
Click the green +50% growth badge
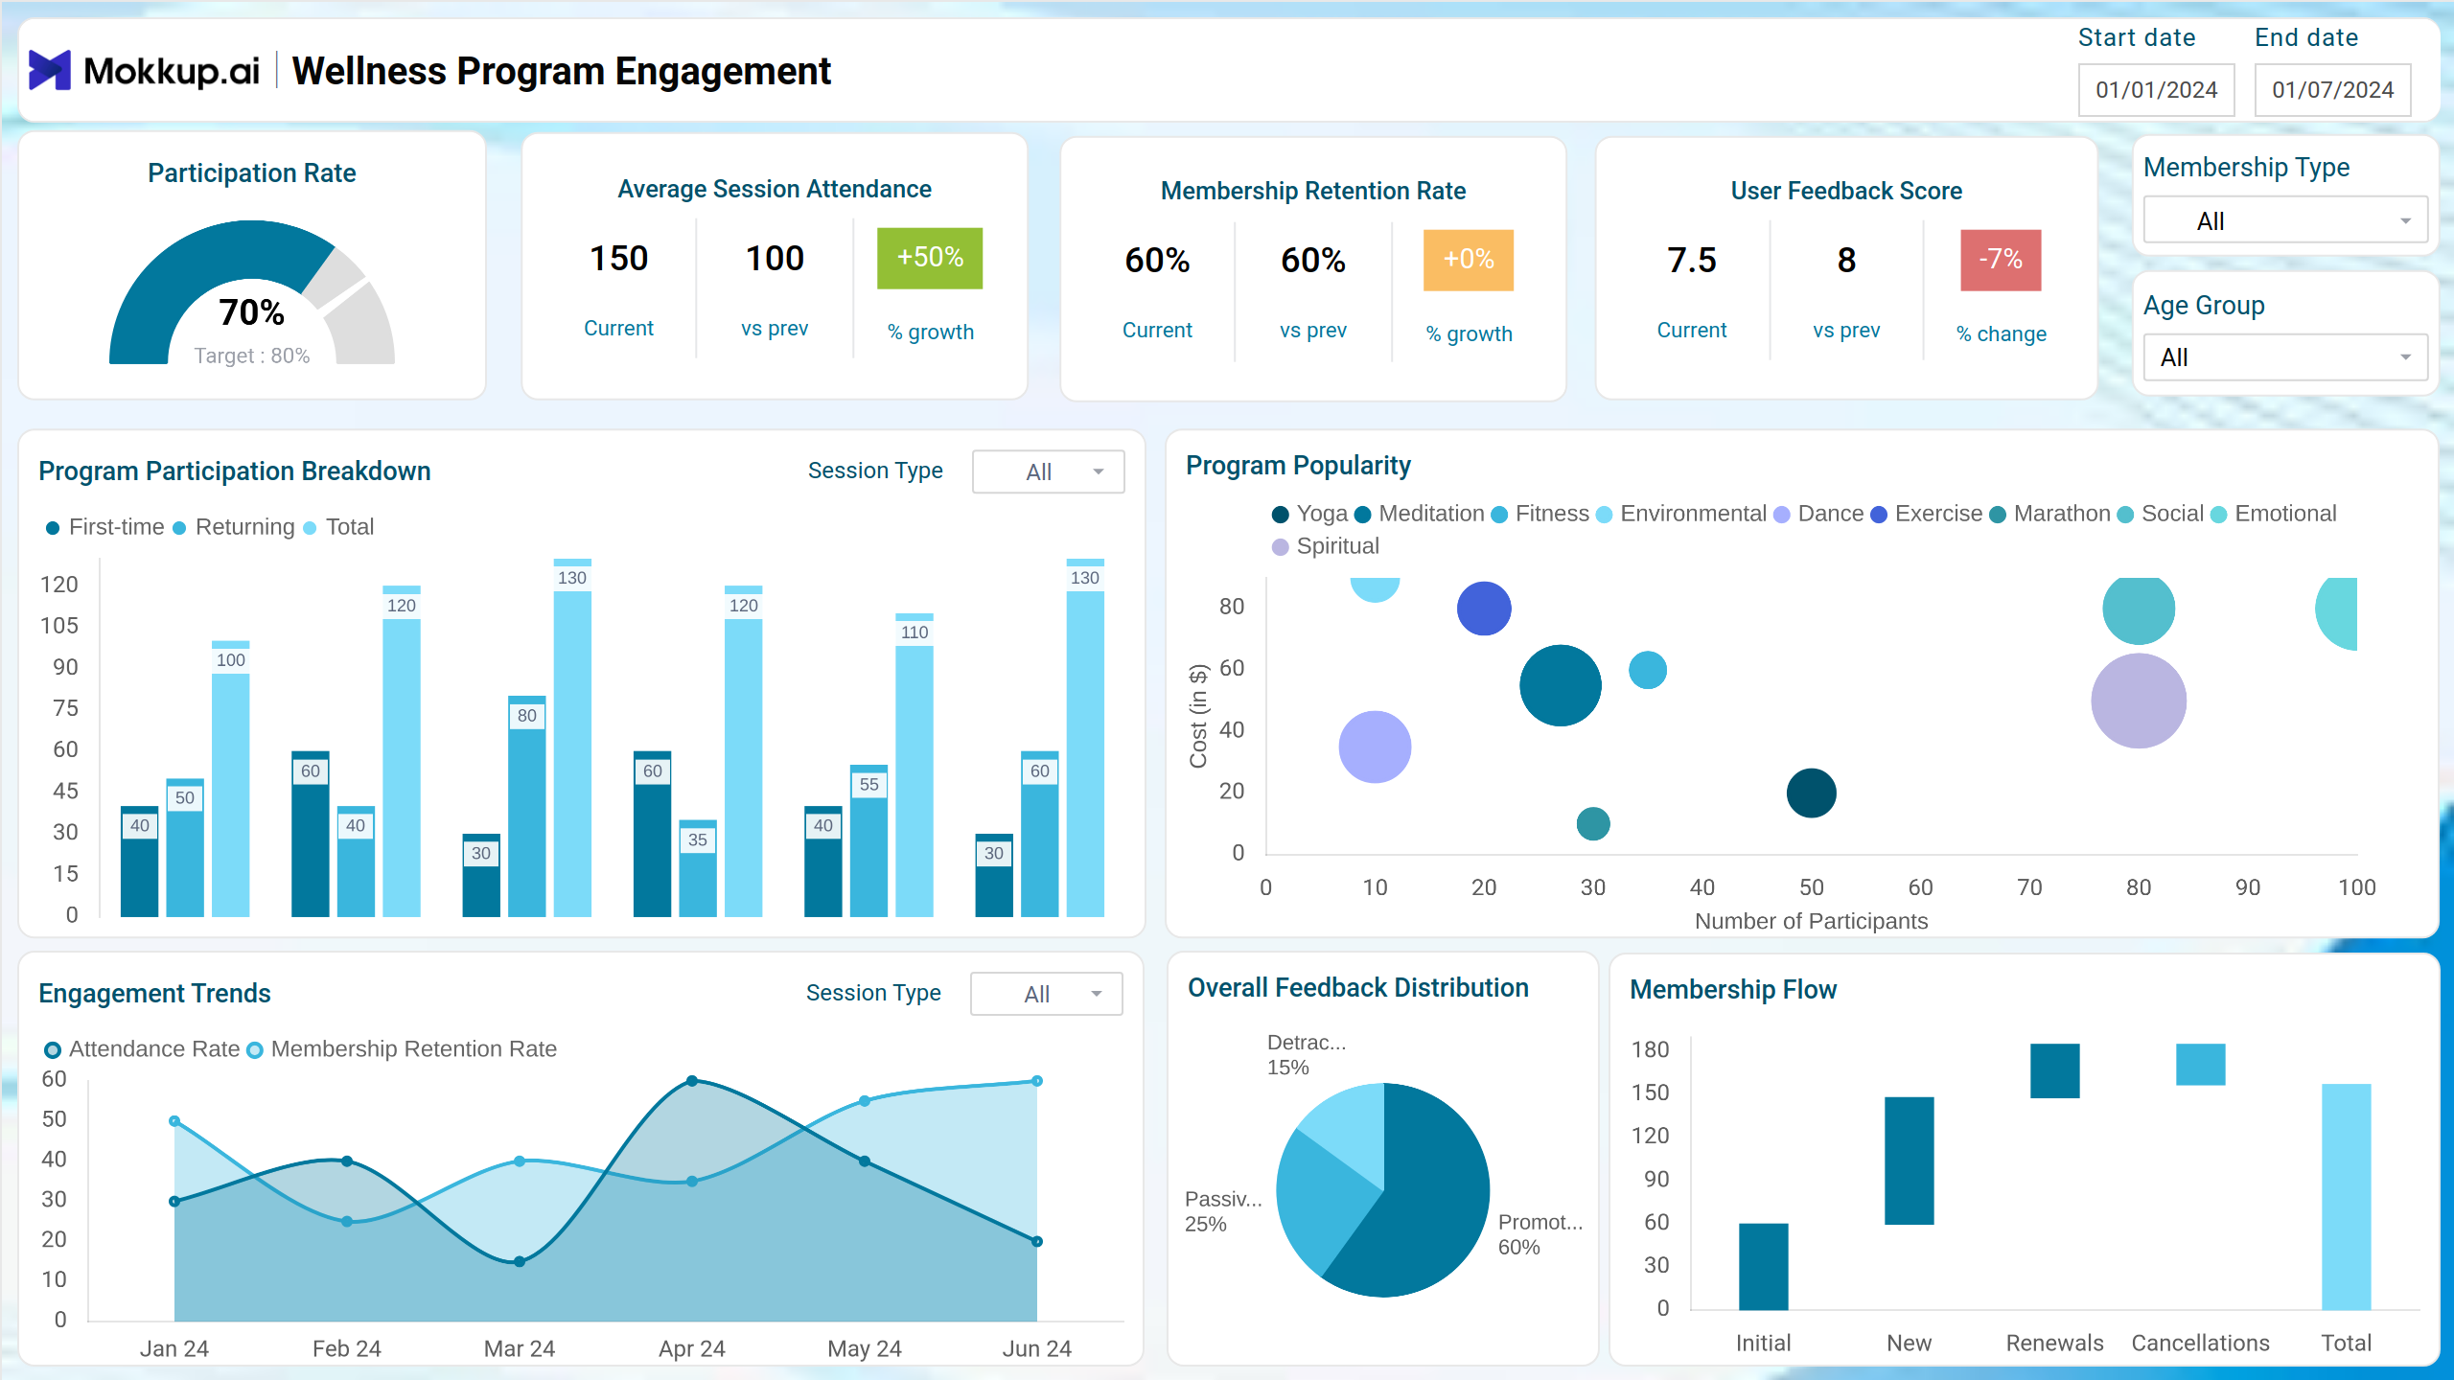click(x=930, y=258)
